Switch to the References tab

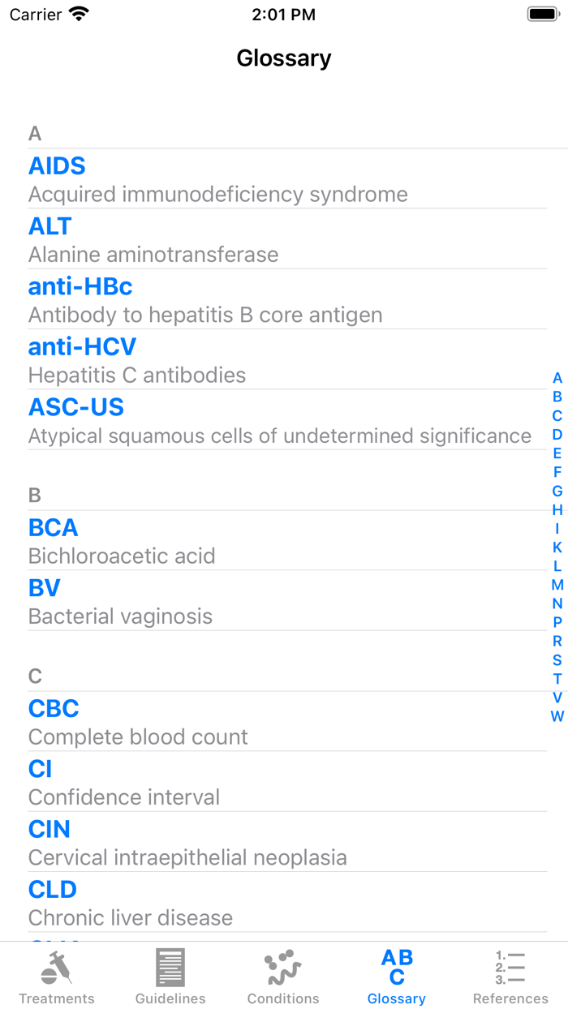pyautogui.click(x=510, y=977)
